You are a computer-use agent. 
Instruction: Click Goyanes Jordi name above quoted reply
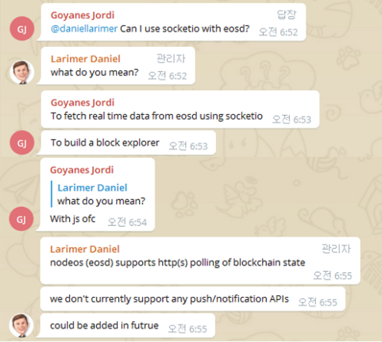tap(82, 170)
